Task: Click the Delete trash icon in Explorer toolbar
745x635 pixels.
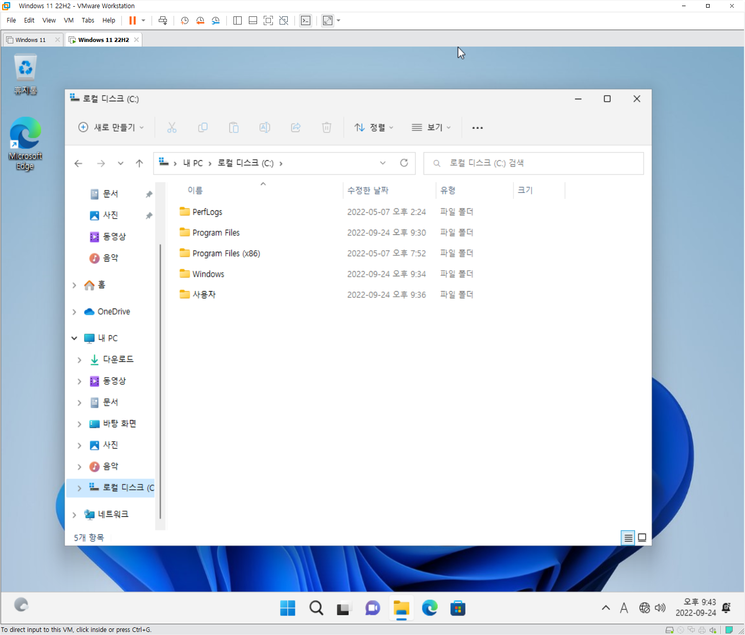Action: click(327, 127)
